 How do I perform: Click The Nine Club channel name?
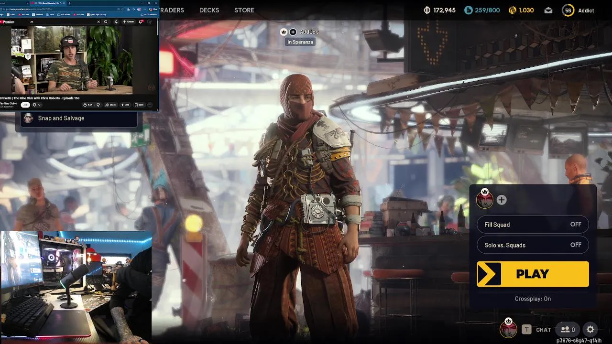tap(8, 103)
